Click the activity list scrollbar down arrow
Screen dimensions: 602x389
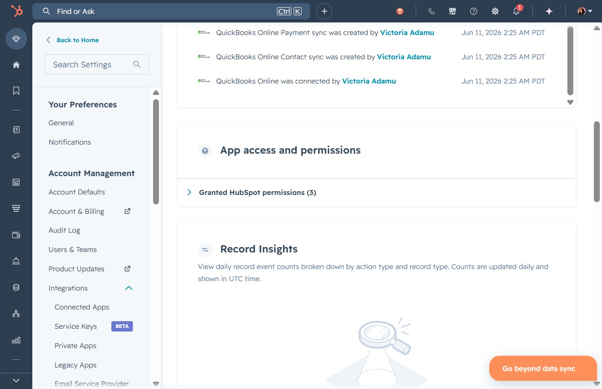point(570,102)
